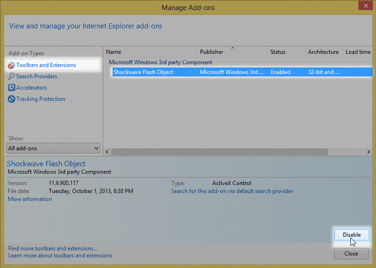The image size is (376, 268).
Task: Click the Load time column header
Action: click(358, 52)
